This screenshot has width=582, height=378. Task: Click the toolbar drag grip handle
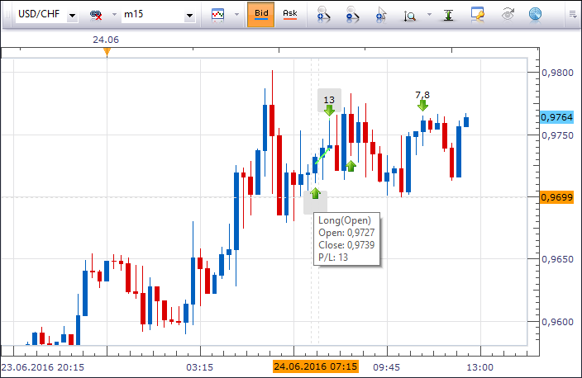tap(7, 15)
